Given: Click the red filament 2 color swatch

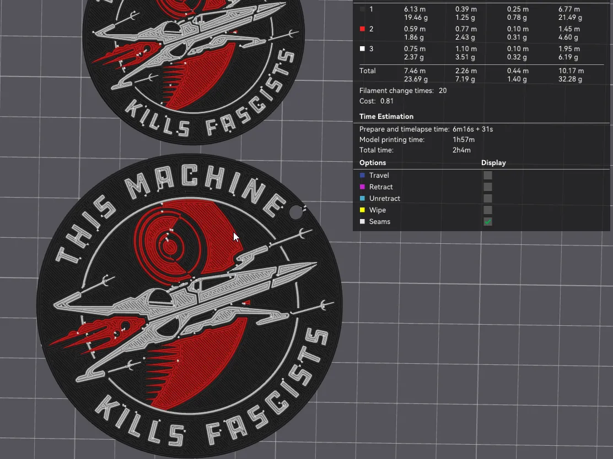Looking at the screenshot, I should [x=362, y=29].
